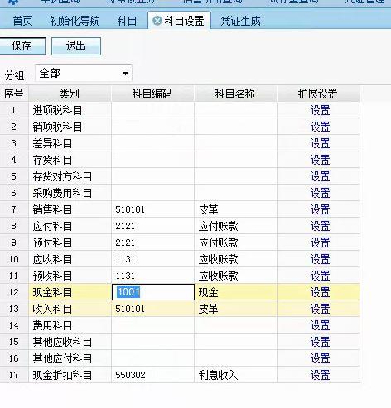The width and height of the screenshot is (391, 408).
Task: Open 设置 link for 进项税科目 row
Action: (x=320, y=110)
